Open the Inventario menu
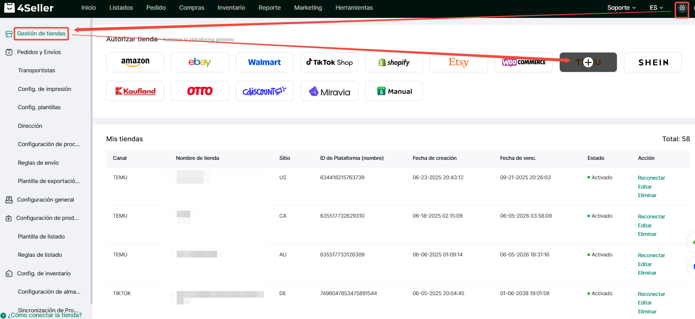The image size is (695, 319). (x=231, y=7)
